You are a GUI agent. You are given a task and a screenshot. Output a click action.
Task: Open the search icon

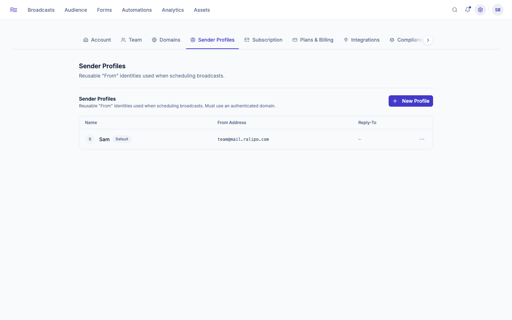[455, 10]
